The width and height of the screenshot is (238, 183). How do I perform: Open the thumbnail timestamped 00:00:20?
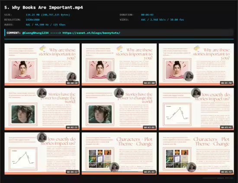pos(42,64)
